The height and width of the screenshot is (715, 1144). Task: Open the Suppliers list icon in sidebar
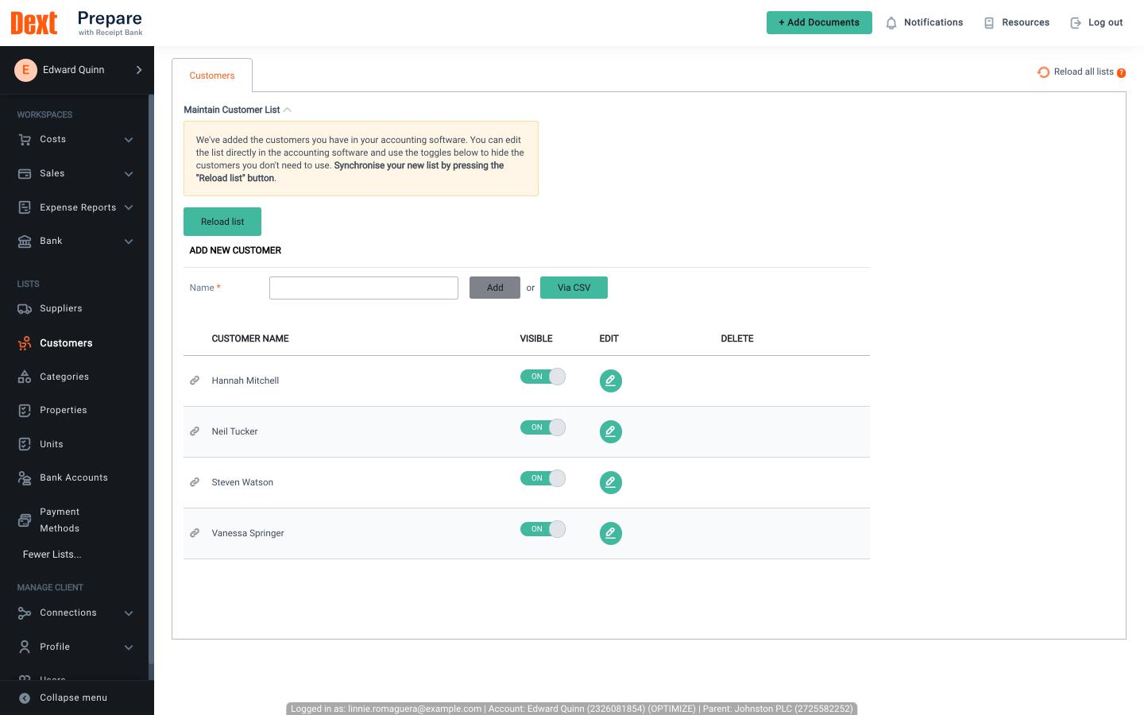25,308
